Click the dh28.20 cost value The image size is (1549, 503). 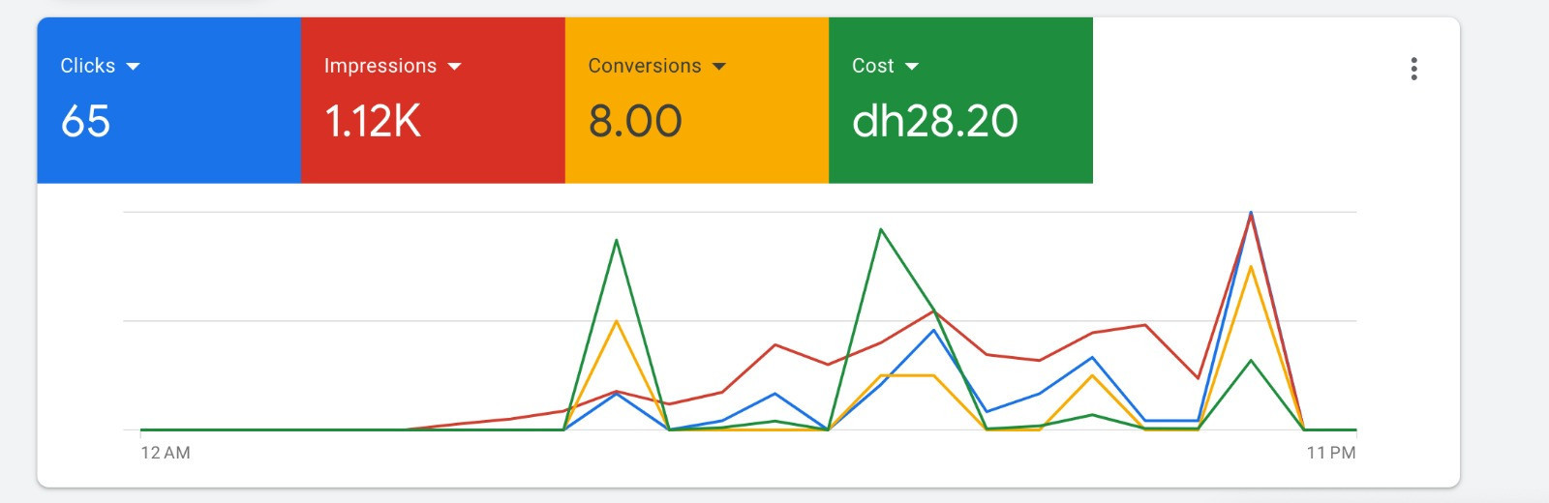[x=935, y=122]
